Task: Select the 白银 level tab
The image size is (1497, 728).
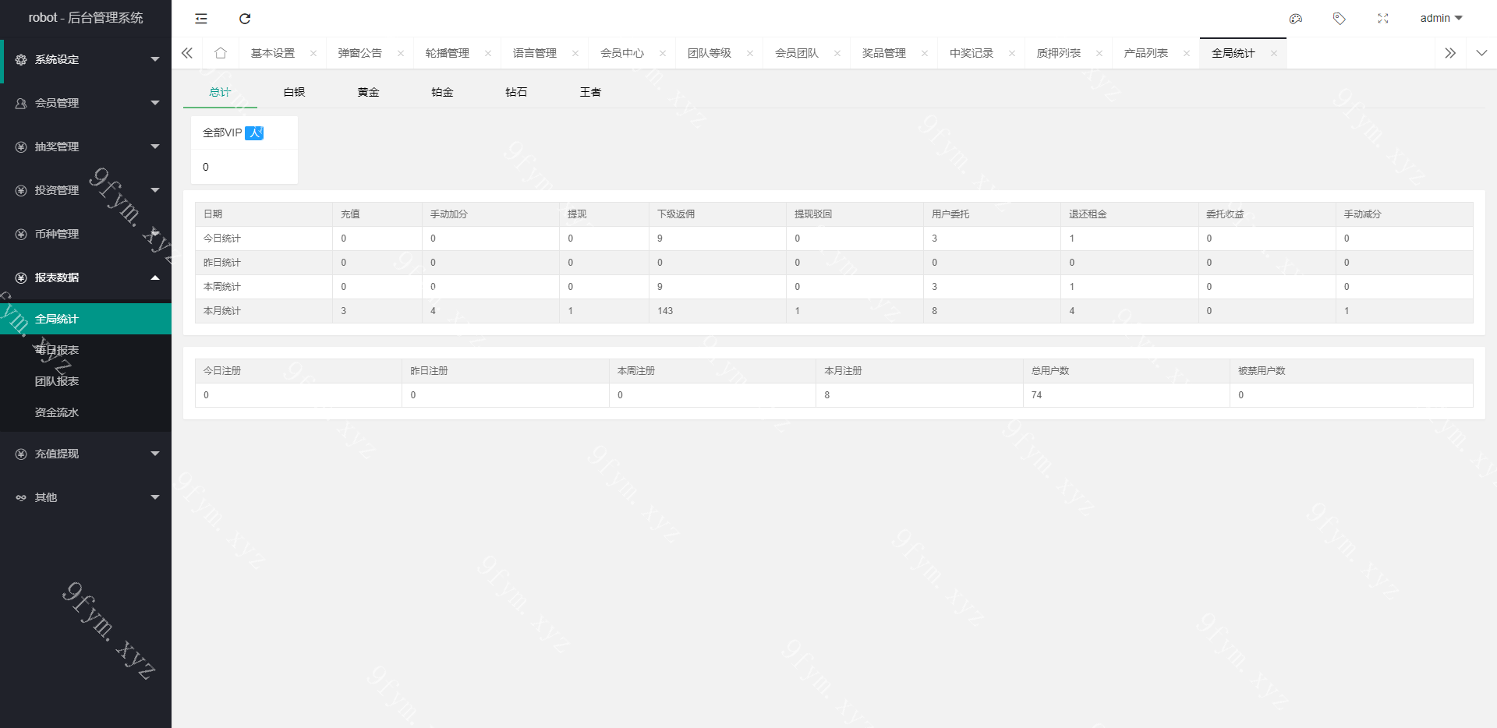Action: click(x=294, y=92)
